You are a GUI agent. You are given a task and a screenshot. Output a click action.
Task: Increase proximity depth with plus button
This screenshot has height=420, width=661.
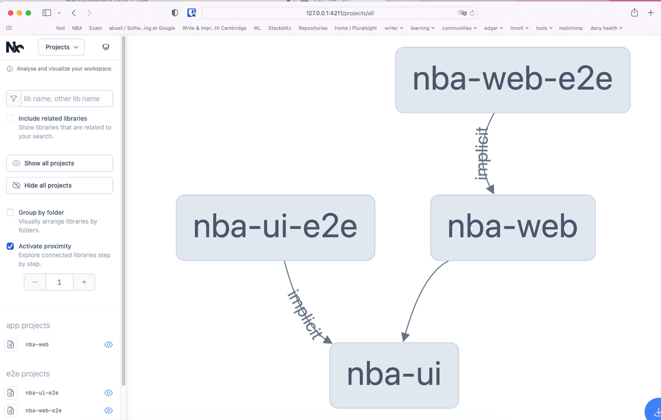point(84,282)
